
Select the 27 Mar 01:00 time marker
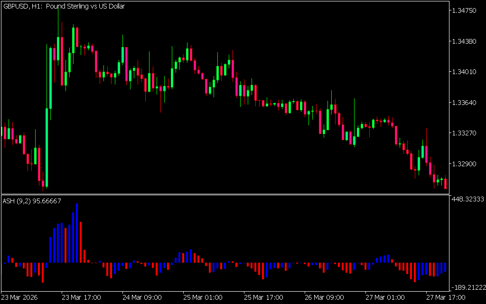click(x=385, y=297)
